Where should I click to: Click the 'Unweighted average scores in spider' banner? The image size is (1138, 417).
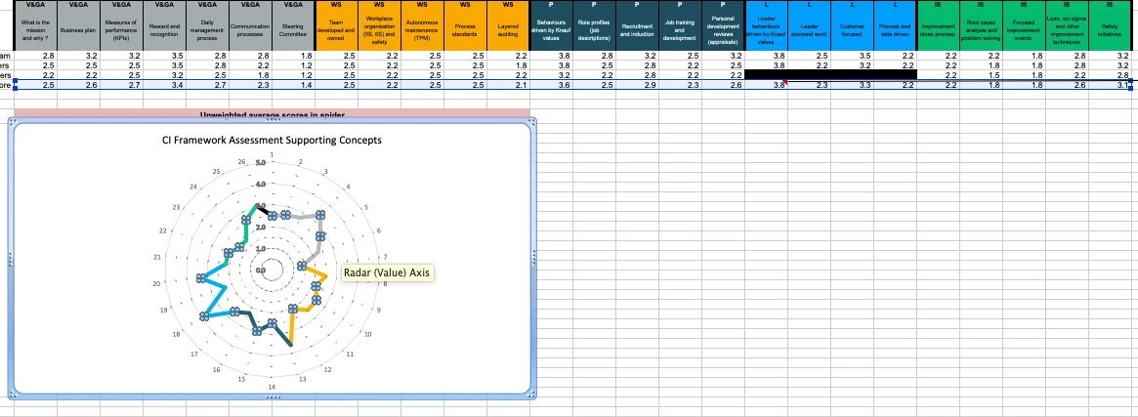point(273,114)
